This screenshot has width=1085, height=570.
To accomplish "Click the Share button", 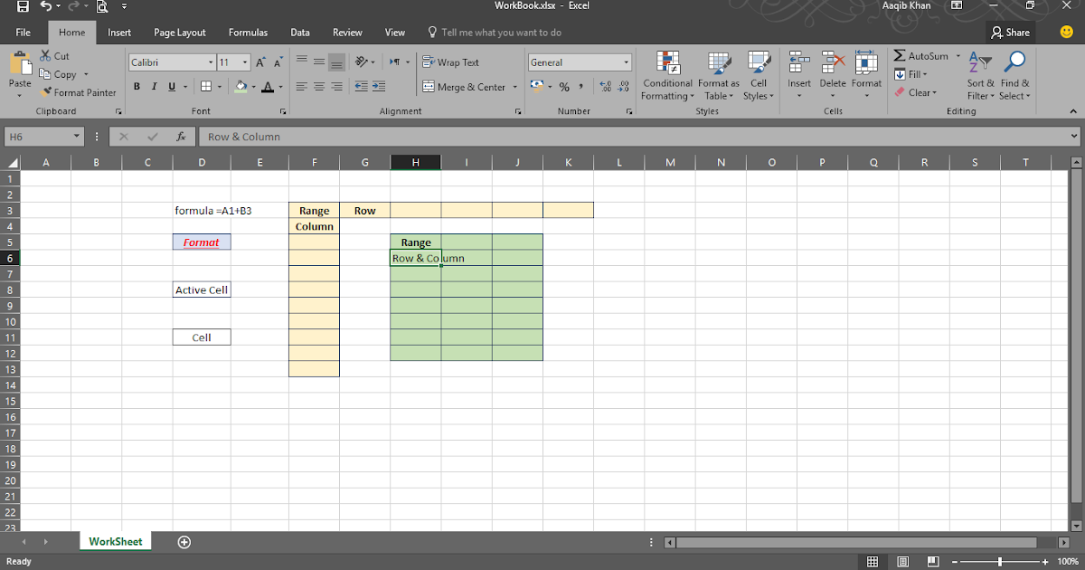I will point(1010,32).
